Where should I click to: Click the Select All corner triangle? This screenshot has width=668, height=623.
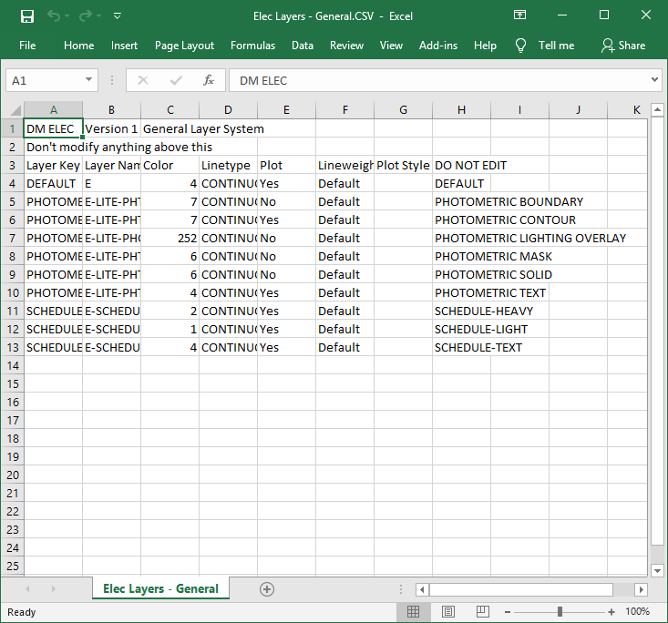(15, 110)
